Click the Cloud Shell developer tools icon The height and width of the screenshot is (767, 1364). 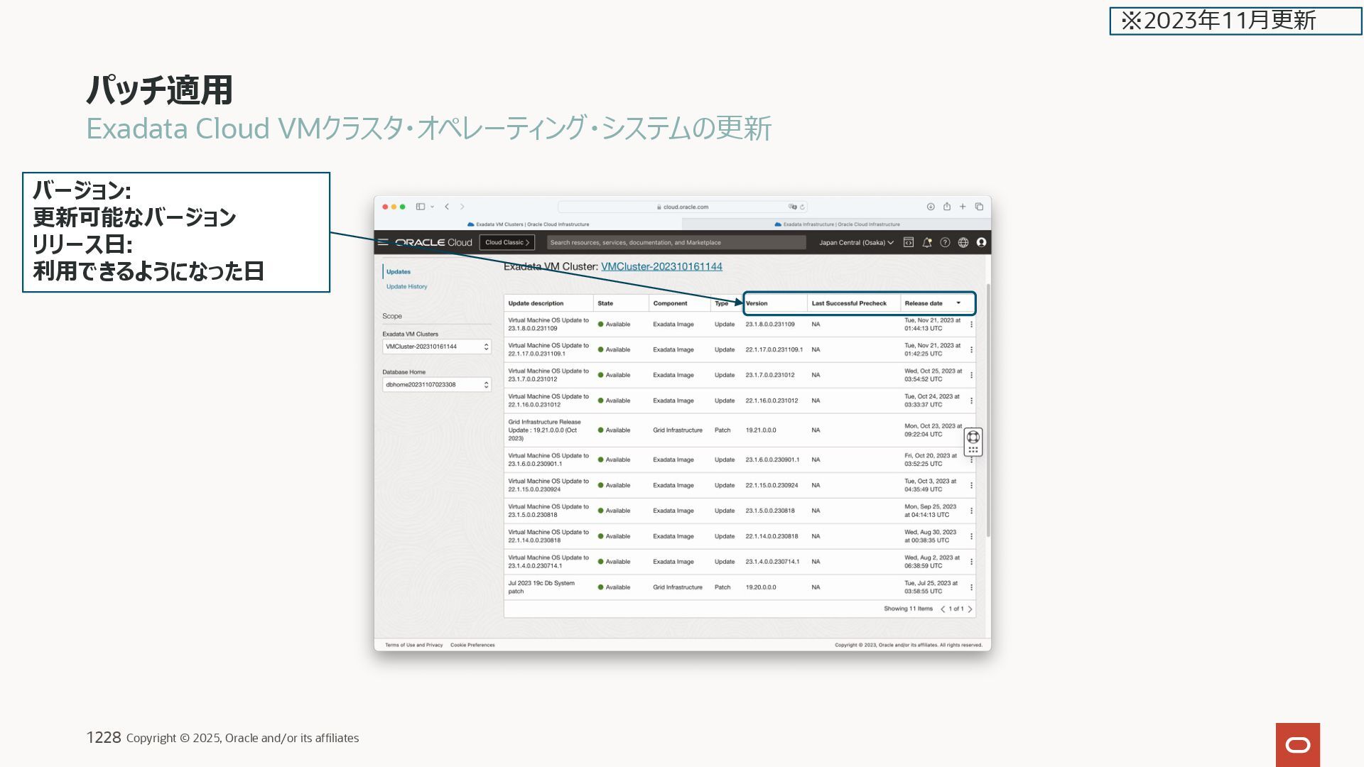[x=908, y=242]
